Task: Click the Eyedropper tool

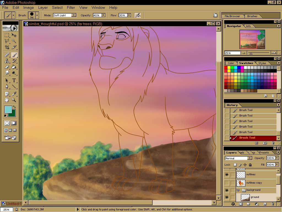Action: (14, 94)
